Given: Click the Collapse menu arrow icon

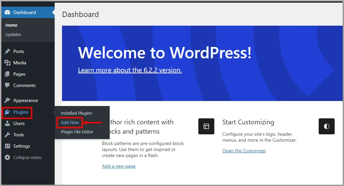Looking at the screenshot, I should point(7,157).
